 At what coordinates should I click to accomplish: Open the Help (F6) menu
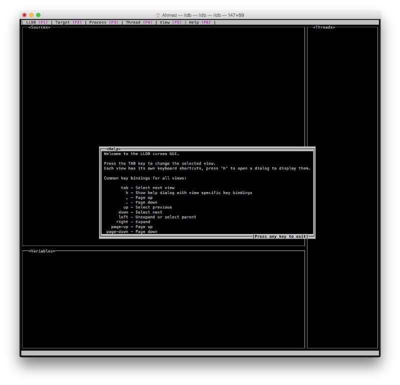199,22
